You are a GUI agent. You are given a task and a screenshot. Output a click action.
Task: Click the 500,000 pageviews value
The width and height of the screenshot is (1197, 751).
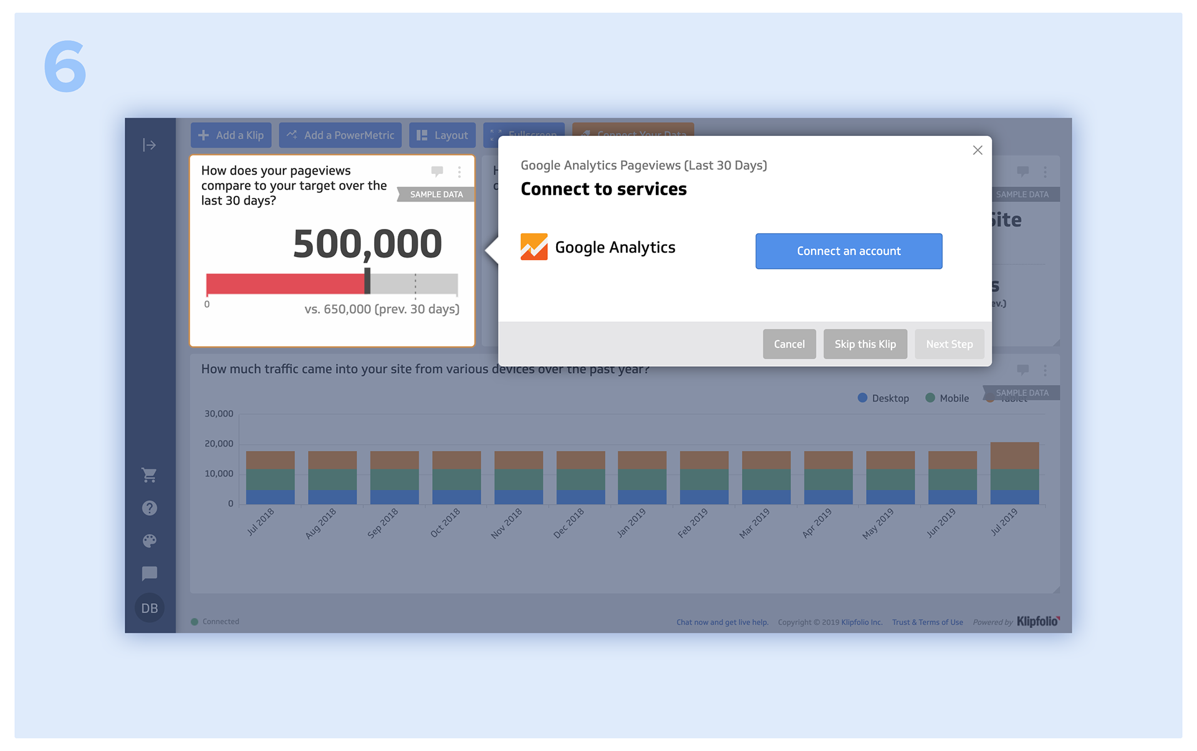pos(367,243)
